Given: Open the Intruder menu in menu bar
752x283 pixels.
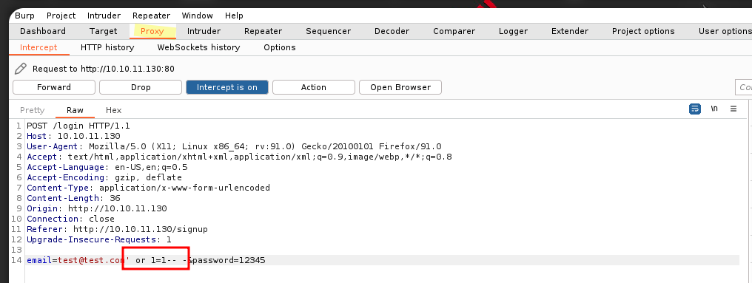Looking at the screenshot, I should (104, 16).
